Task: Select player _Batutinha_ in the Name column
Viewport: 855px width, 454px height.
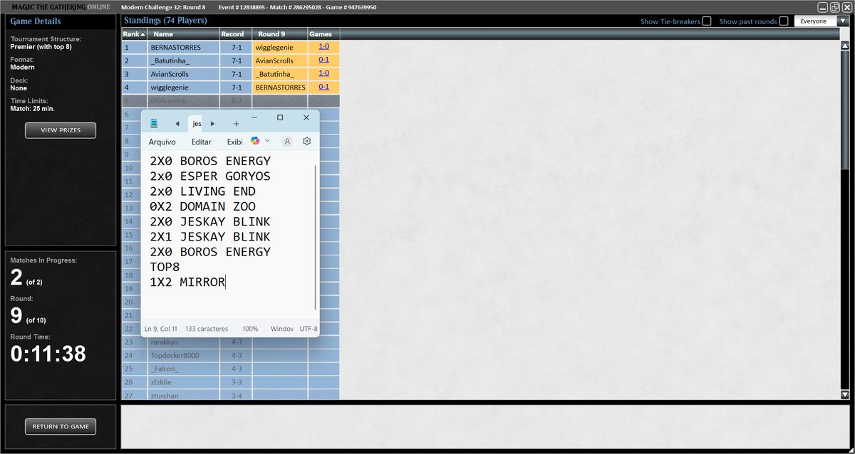Action: click(184, 60)
